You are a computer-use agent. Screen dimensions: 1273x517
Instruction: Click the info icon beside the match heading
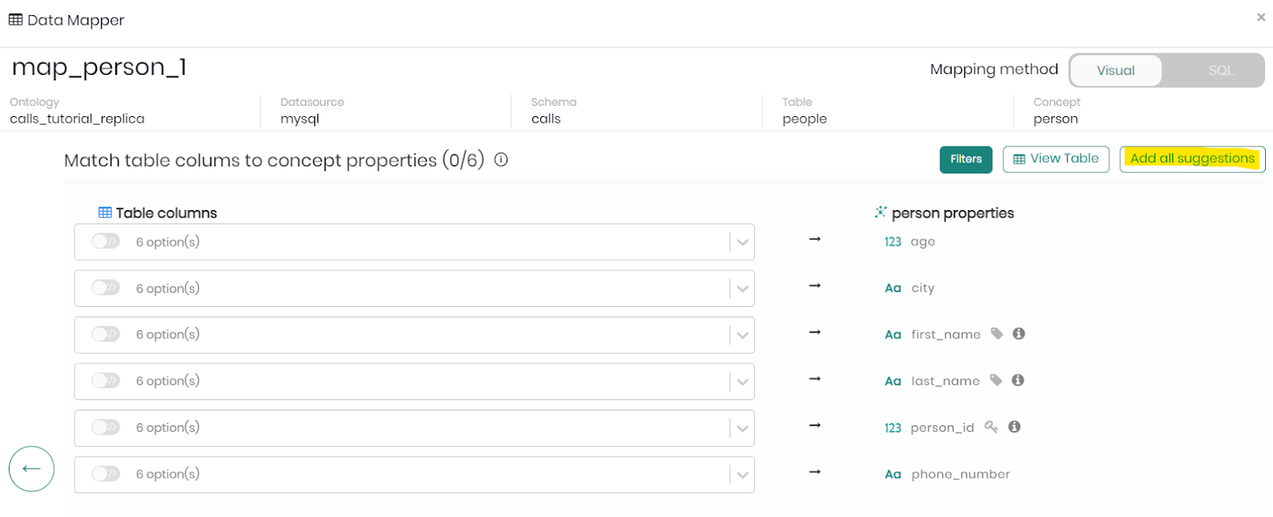tap(501, 160)
